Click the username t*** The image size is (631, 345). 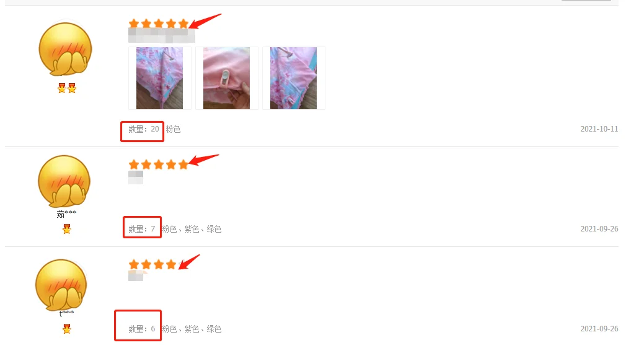[x=67, y=313]
